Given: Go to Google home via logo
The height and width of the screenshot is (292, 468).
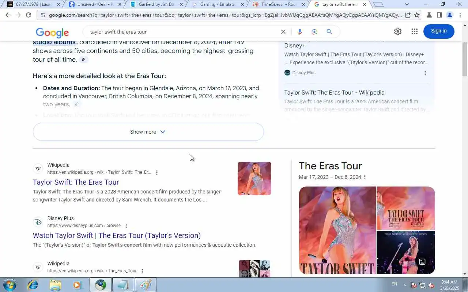Looking at the screenshot, I should click(52, 32).
